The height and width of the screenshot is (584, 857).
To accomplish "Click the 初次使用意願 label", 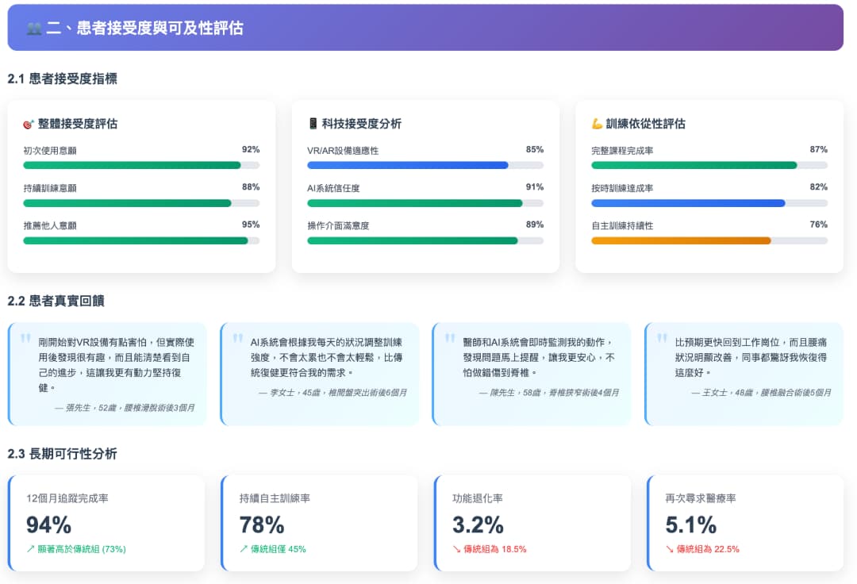I will pyautogui.click(x=50, y=151).
